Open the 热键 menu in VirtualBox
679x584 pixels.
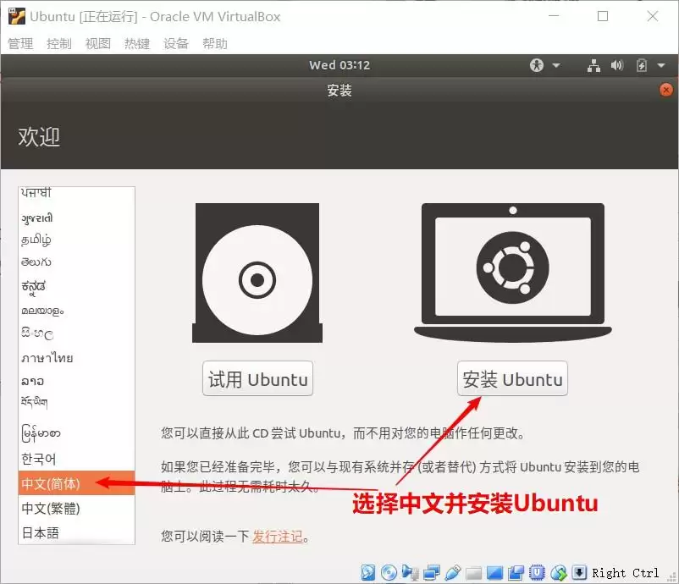pos(136,43)
